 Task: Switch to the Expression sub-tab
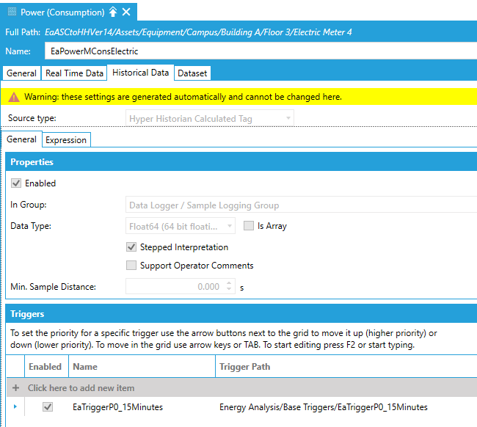point(66,139)
